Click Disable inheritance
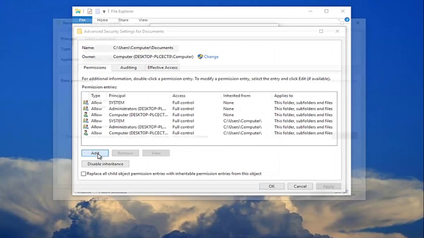 105,164
